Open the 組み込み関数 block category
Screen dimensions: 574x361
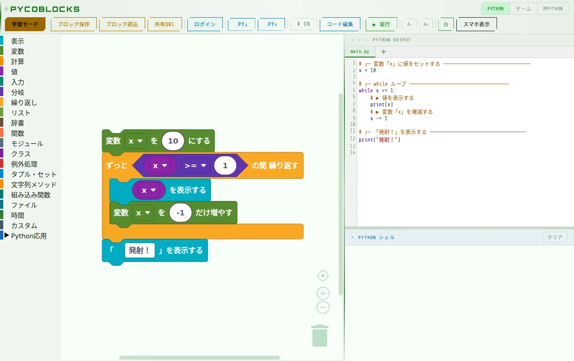pos(30,195)
